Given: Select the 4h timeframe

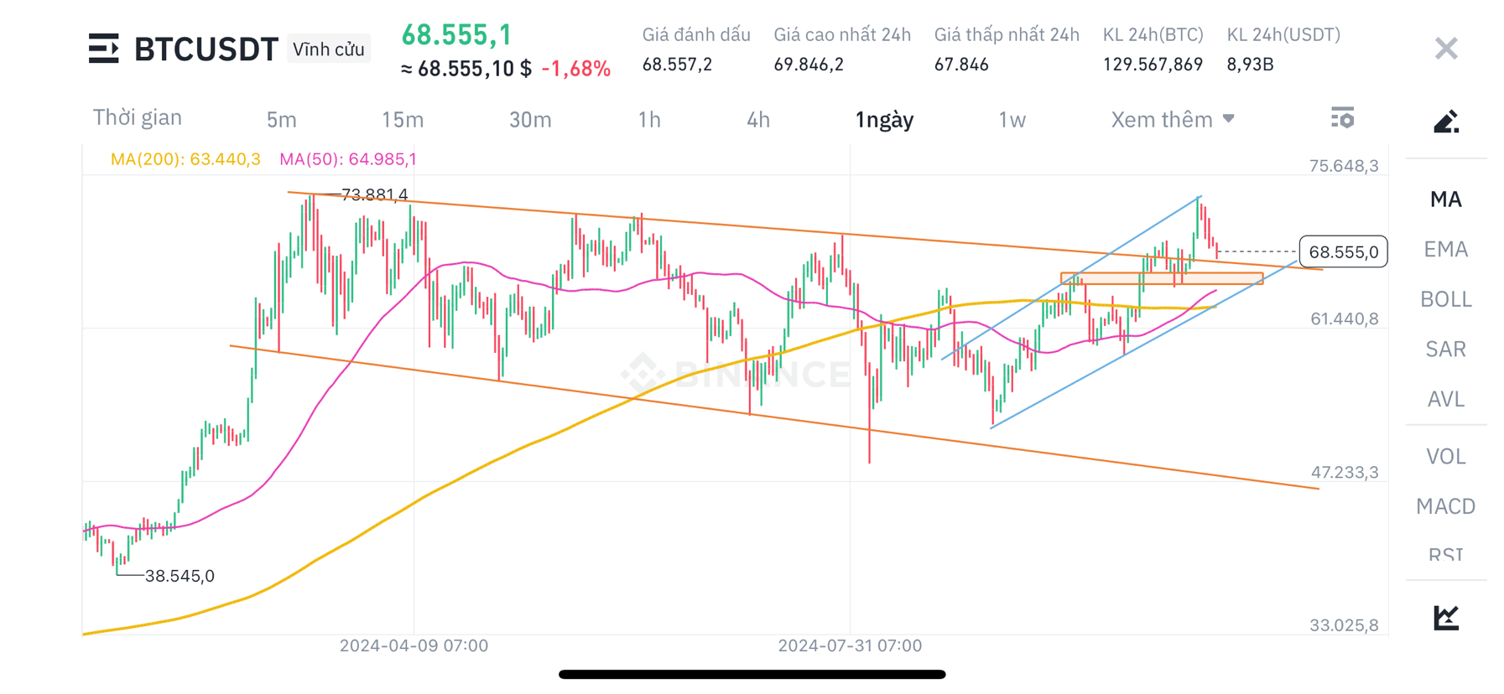Looking at the screenshot, I should [757, 120].
